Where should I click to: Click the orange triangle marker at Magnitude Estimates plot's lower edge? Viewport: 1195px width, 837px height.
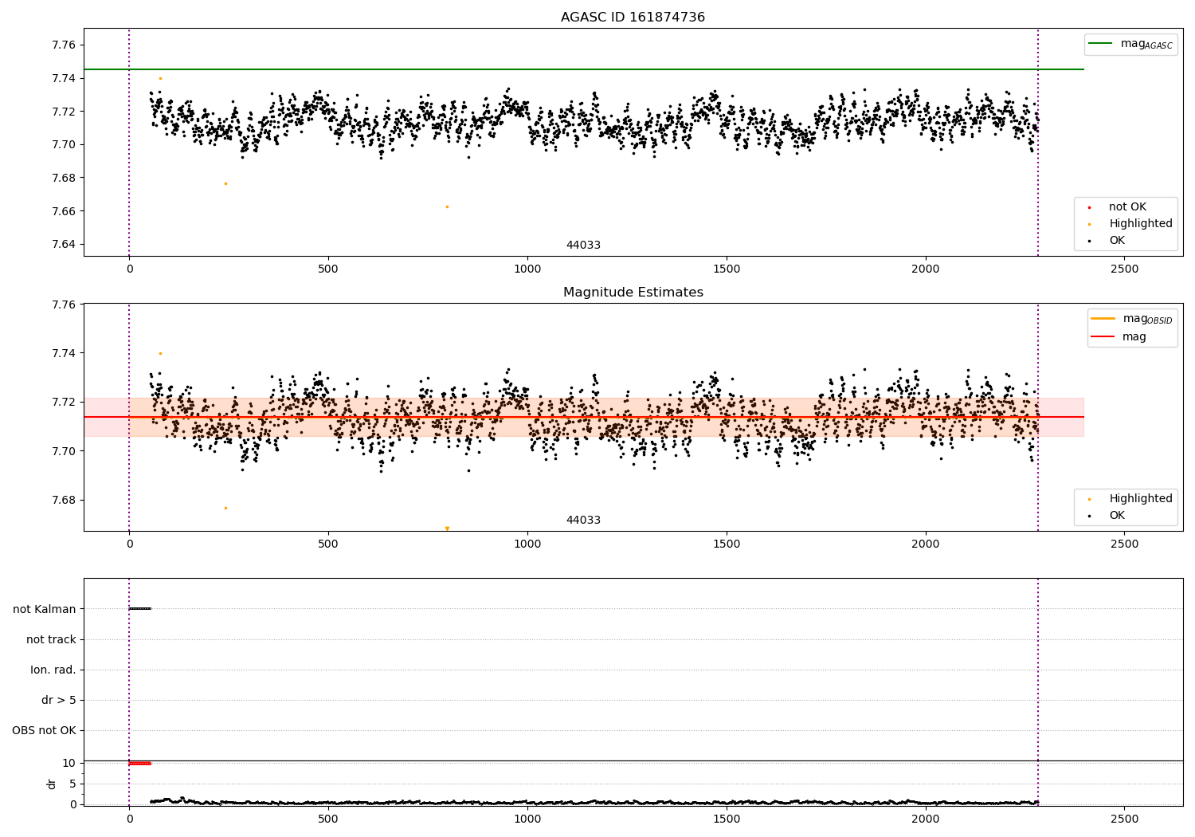point(447,529)
